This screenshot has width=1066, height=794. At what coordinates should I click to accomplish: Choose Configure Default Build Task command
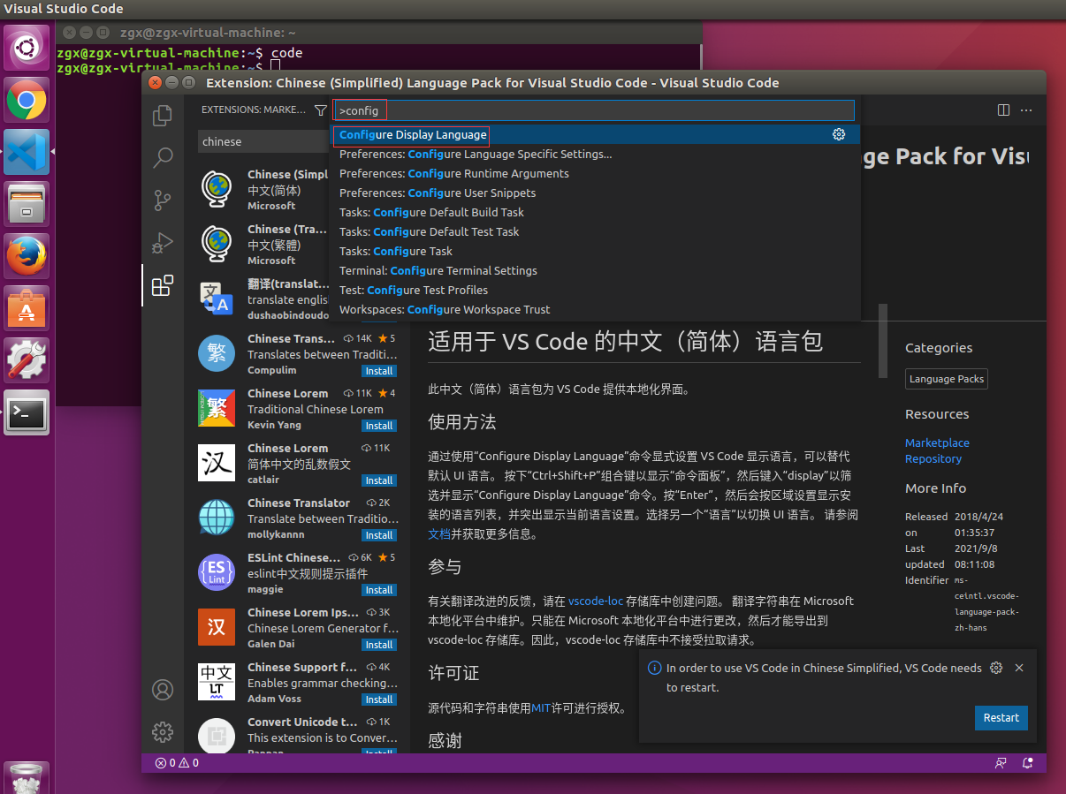[x=595, y=212]
